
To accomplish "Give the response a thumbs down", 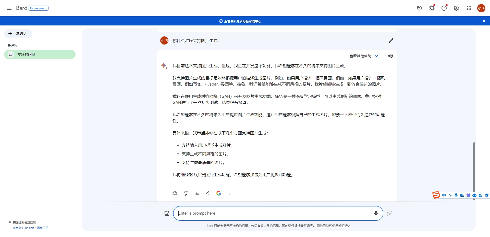I will (x=186, y=193).
